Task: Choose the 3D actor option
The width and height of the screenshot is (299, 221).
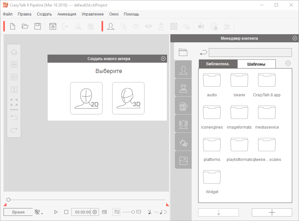Action: coord(128,98)
